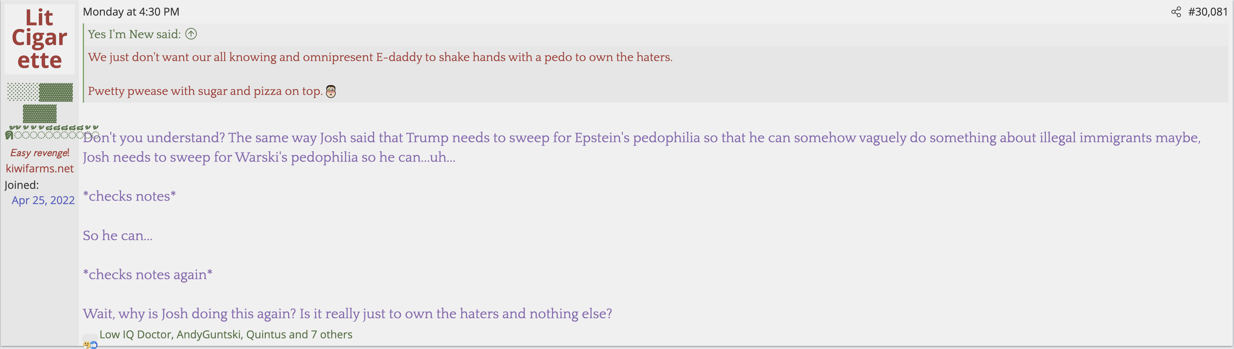Viewport: 1234px width, 349px height.
Task: Jump to quoted post via up-arrow icon
Action: pos(191,34)
